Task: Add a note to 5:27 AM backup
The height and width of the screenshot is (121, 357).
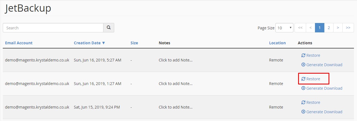Action: coord(176,60)
